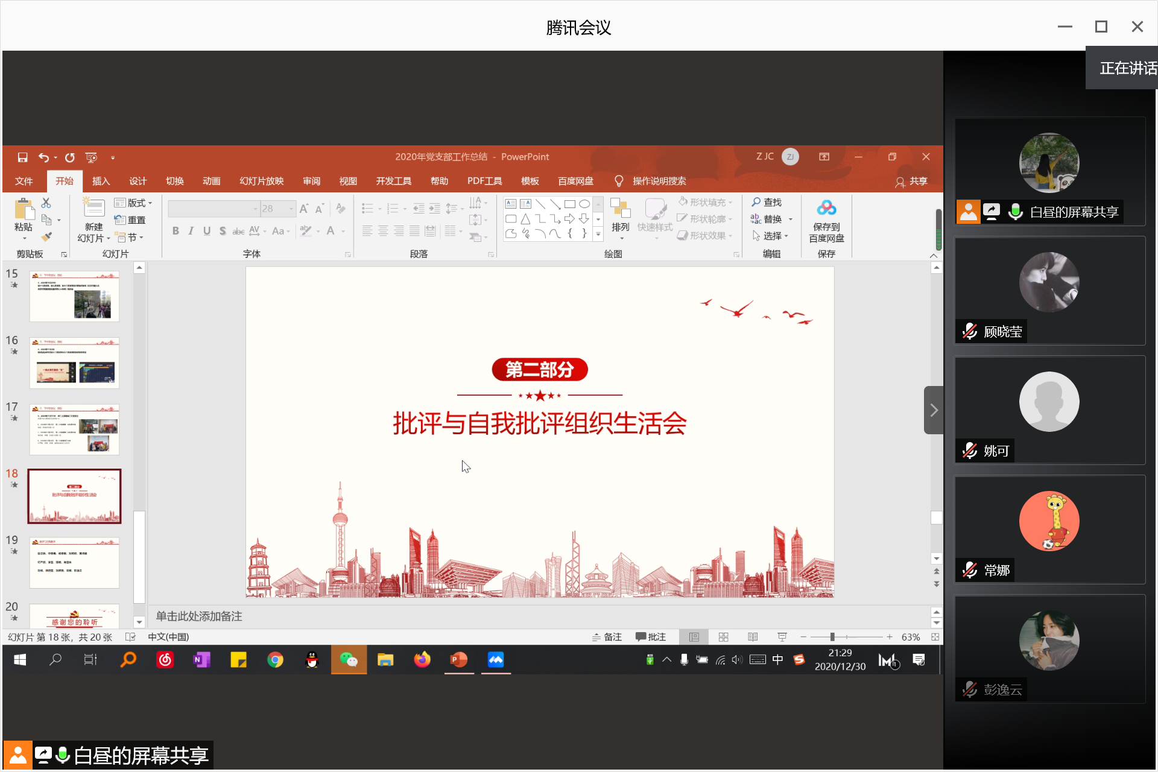Image resolution: width=1158 pixels, height=772 pixels.
Task: Click the Undo icon in Quick Access Toolbar
Action: pyautogui.click(x=43, y=157)
